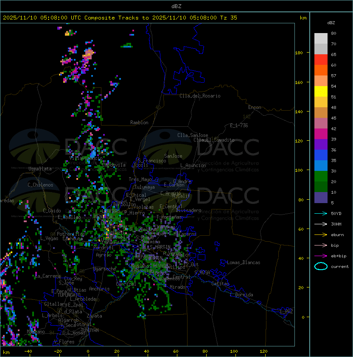
Task: Click the 'Uspallata' place label on map
Action: [40, 169]
